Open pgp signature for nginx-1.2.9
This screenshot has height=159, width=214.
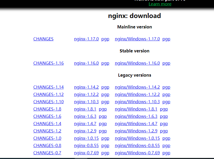(103, 131)
